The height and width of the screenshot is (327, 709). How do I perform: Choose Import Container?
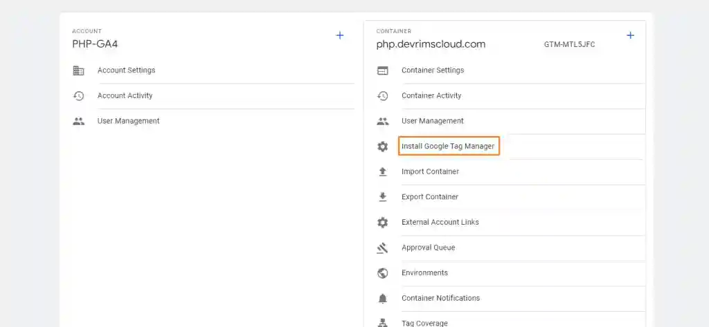click(x=430, y=171)
